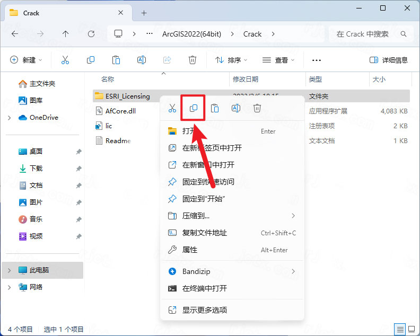Viewport: 420px width, 336px height.
Task: Refresh the current folder
Action: pyautogui.click(x=91, y=34)
